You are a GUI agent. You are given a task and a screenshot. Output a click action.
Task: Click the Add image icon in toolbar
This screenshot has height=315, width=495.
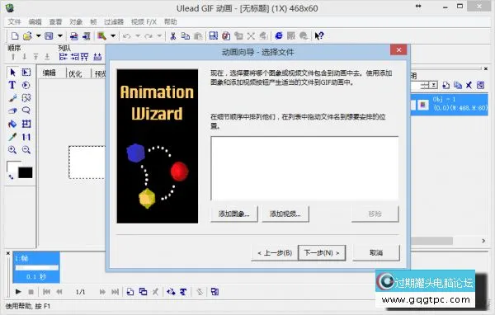coord(74,36)
